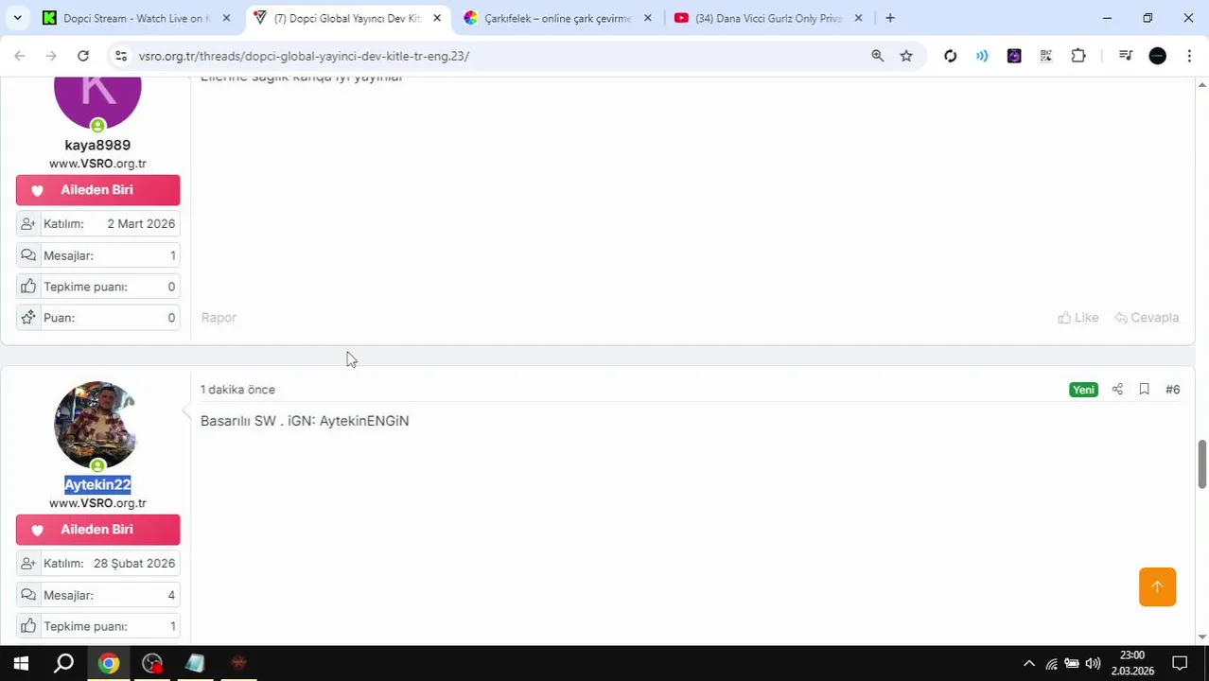
Task: Open the QR code extension icon
Action: [x=1045, y=56]
